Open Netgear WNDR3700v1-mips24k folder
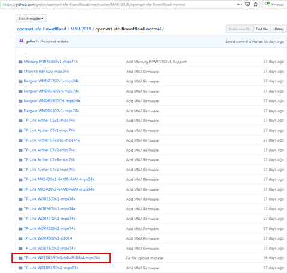 tap(51, 81)
